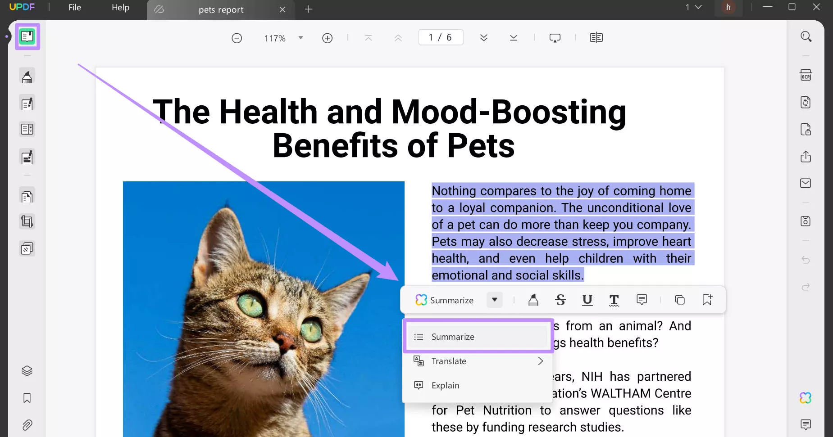
Task: Expand the Summarize options dropdown arrow
Action: click(x=495, y=300)
